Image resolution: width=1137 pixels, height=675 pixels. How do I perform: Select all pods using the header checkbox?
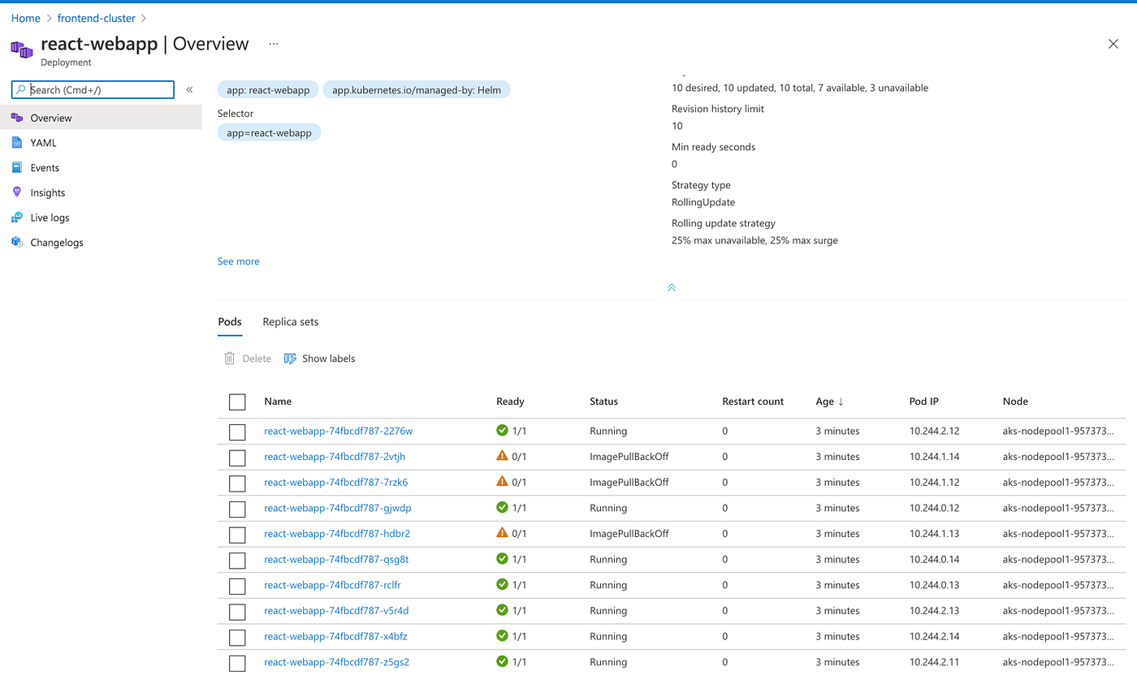(x=236, y=402)
